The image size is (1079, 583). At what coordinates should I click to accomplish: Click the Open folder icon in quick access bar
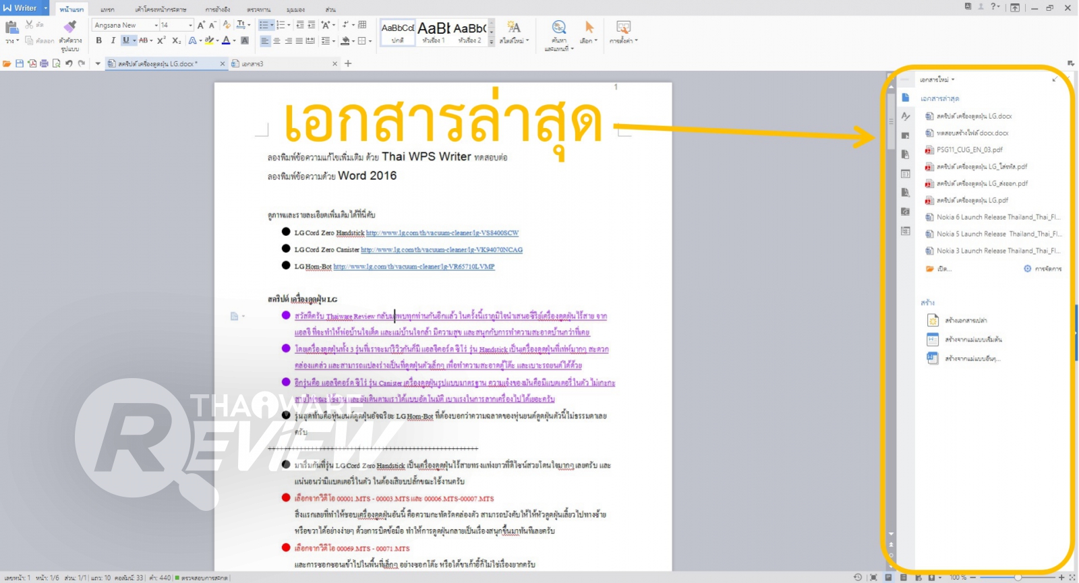click(x=7, y=63)
